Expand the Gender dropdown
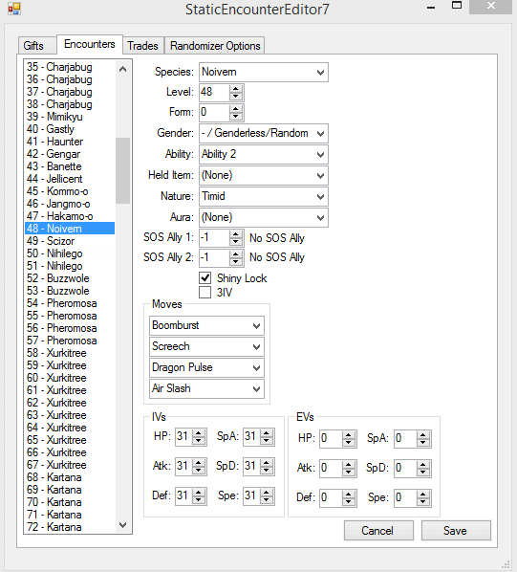Image resolution: width=517 pixels, height=572 pixels. coord(264,133)
